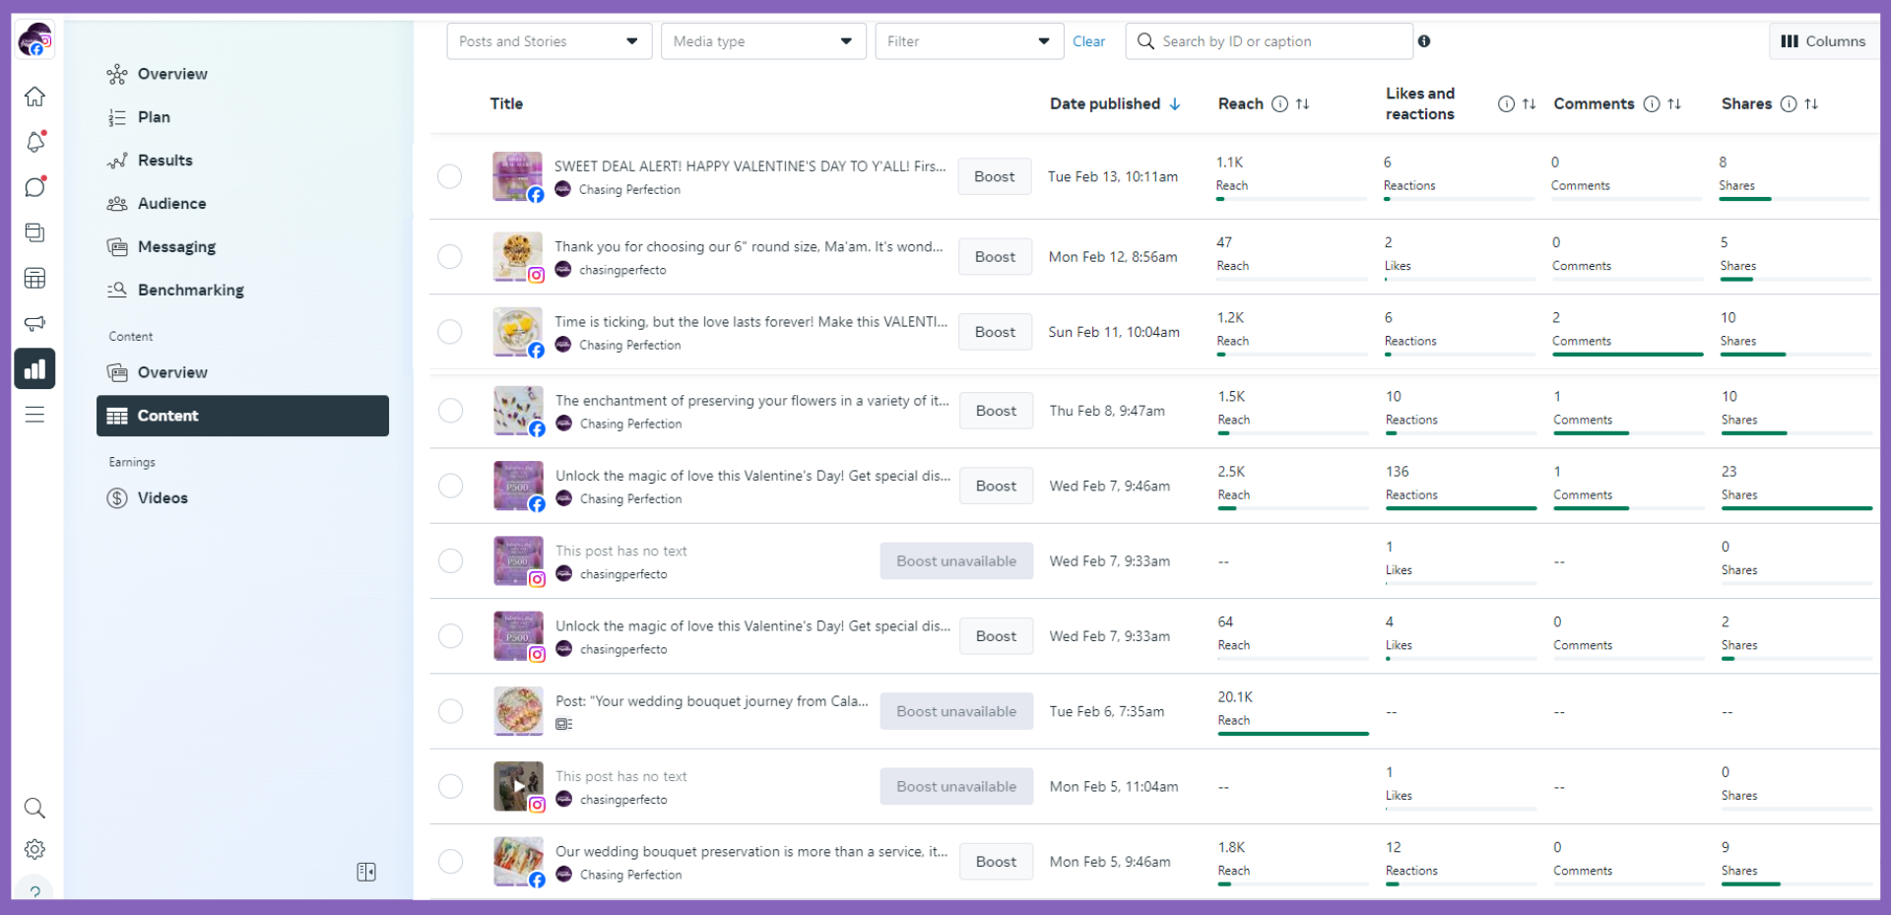Open the settings gear icon
Viewport: 1891px width, 915px height.
coord(34,849)
